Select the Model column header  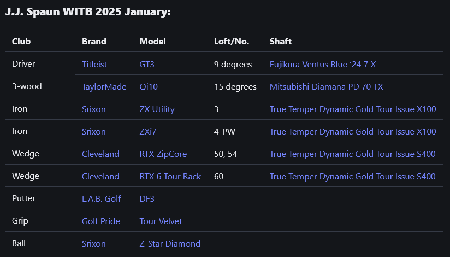click(153, 42)
